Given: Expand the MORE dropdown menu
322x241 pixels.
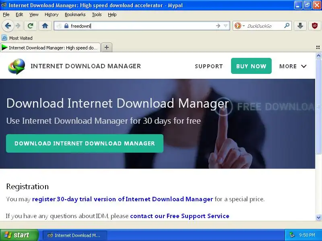Looking at the screenshot, I should tap(293, 66).
